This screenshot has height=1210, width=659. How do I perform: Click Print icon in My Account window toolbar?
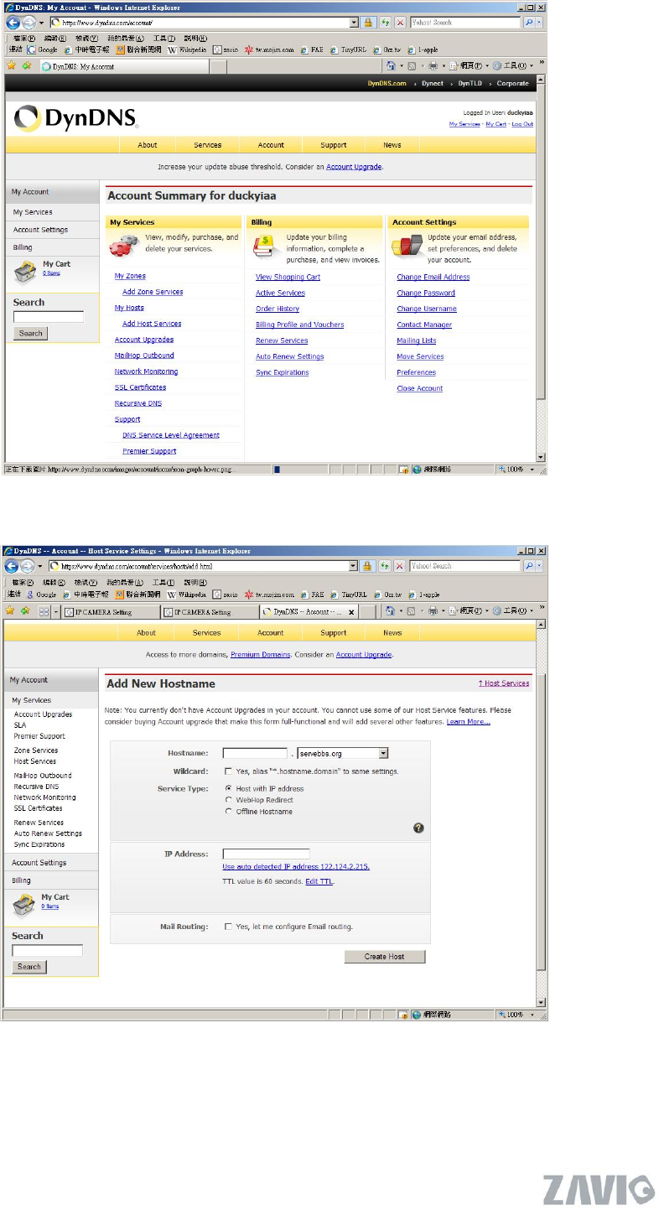pos(433,65)
